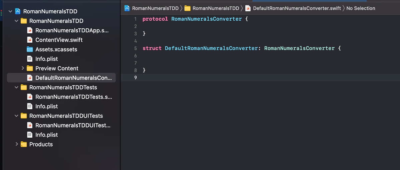The width and height of the screenshot is (400, 170).
Task: Open the No Selection jump bar menu
Action: click(361, 8)
